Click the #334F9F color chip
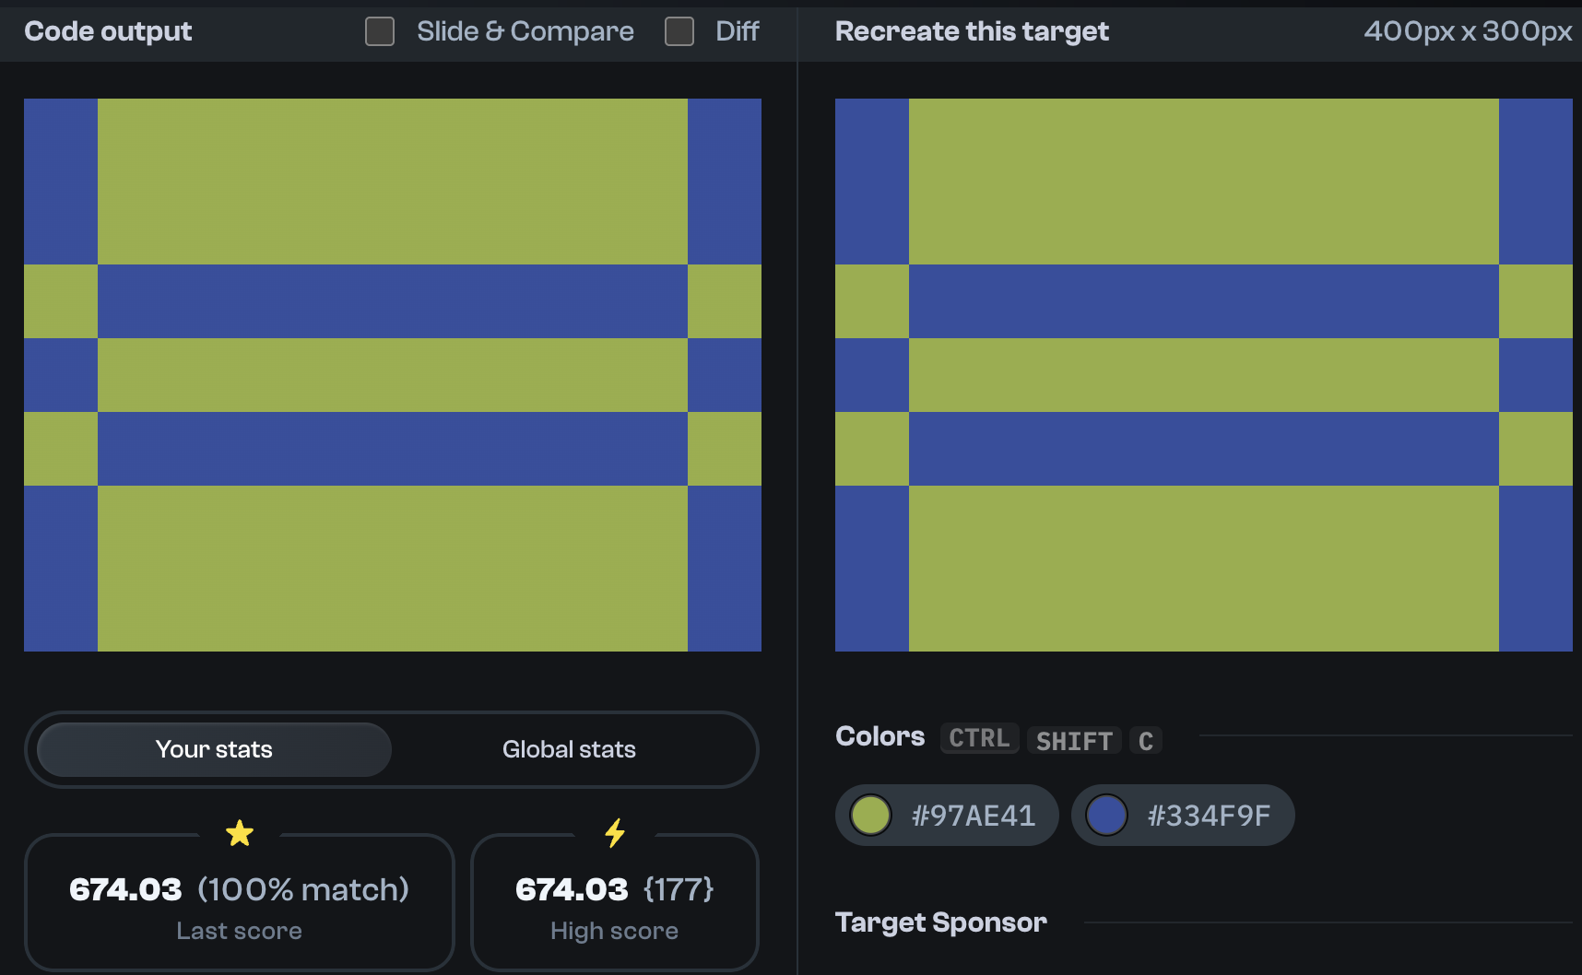Image resolution: width=1582 pixels, height=975 pixels. pyautogui.click(x=1183, y=815)
